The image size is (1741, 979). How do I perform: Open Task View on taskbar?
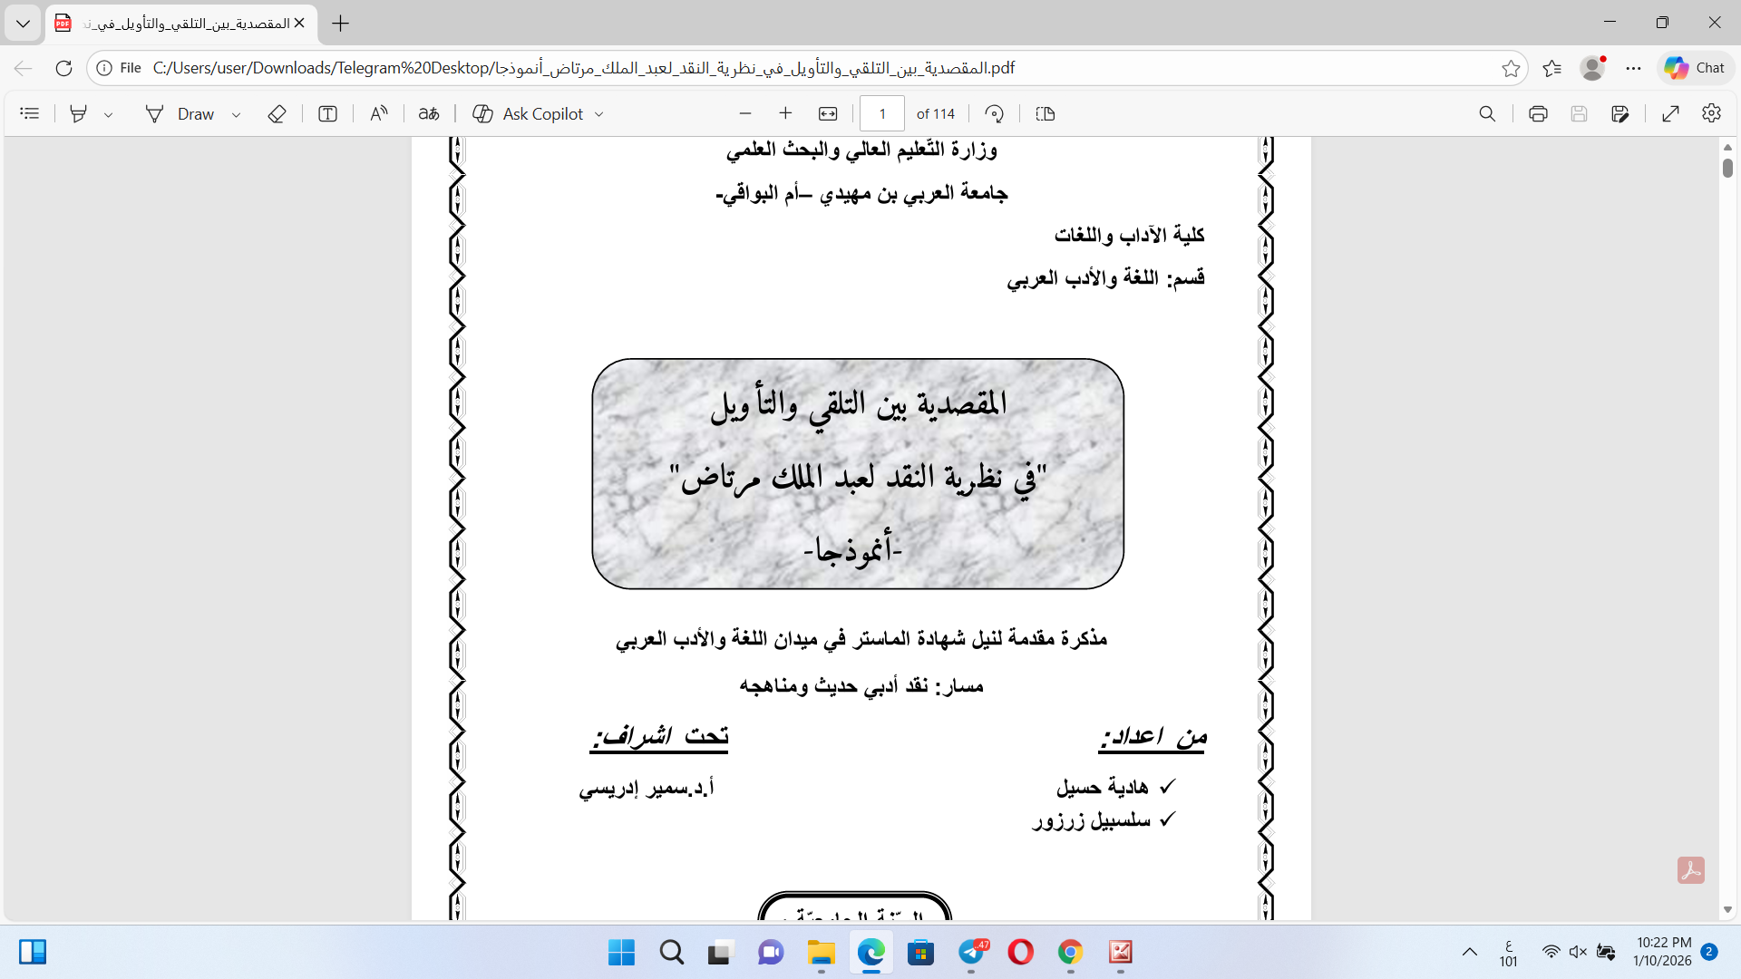[720, 953]
